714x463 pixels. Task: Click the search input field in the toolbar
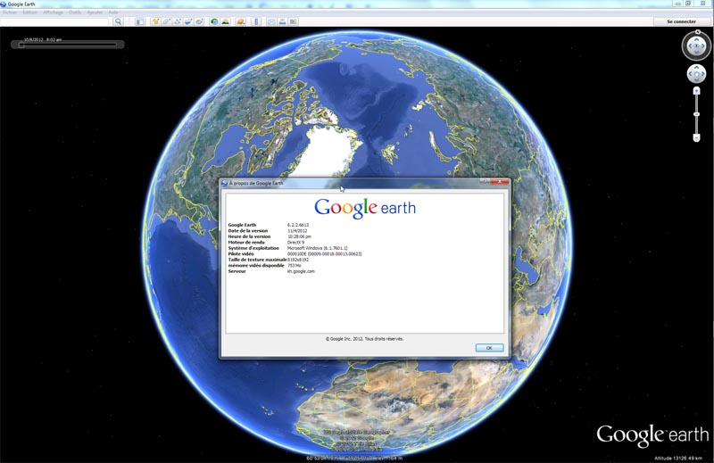point(54,21)
